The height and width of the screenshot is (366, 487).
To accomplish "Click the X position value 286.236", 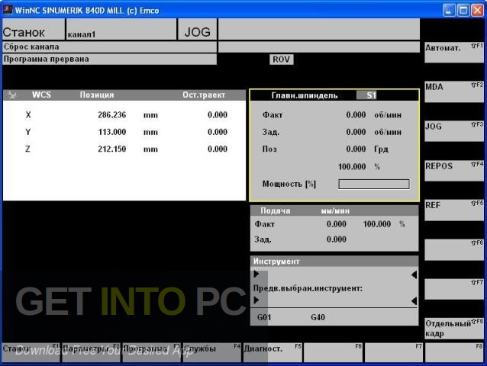I will [x=111, y=115].
